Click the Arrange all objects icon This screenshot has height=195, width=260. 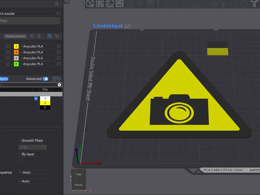[x=120, y=3]
